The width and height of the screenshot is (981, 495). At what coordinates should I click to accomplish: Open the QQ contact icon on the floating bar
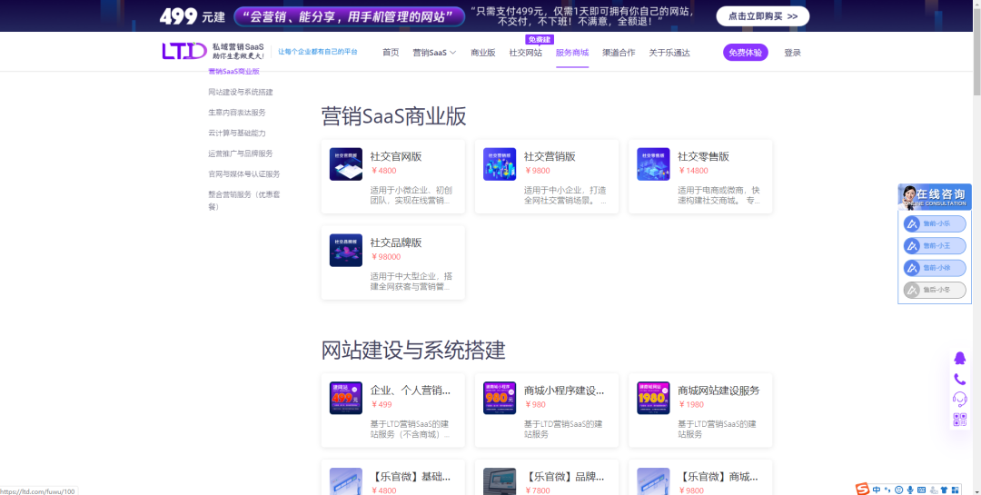pyautogui.click(x=959, y=359)
